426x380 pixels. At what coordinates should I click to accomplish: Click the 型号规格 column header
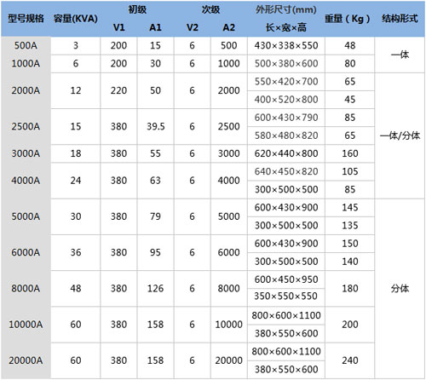pos(26,19)
